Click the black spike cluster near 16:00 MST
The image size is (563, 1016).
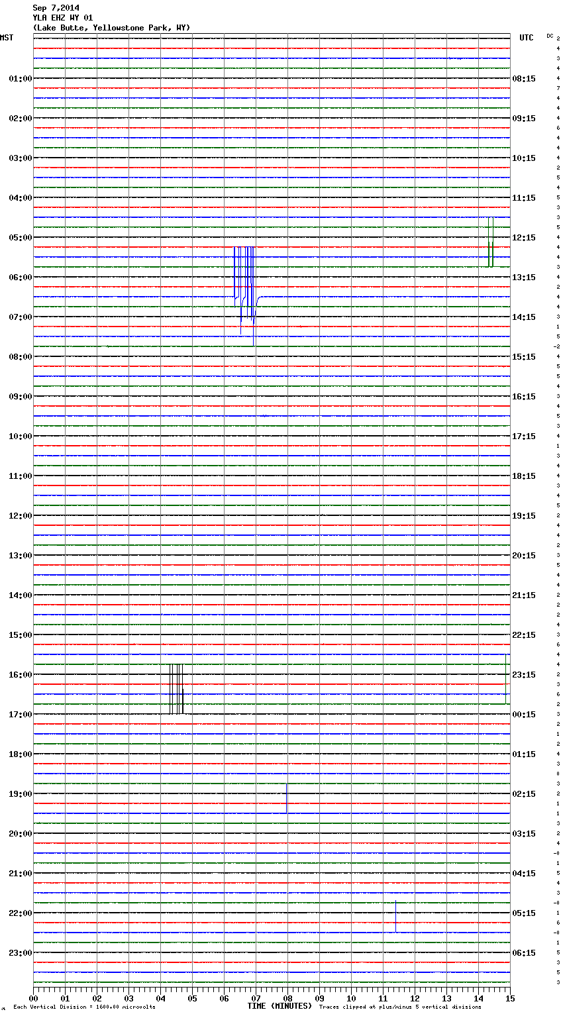pos(176,689)
